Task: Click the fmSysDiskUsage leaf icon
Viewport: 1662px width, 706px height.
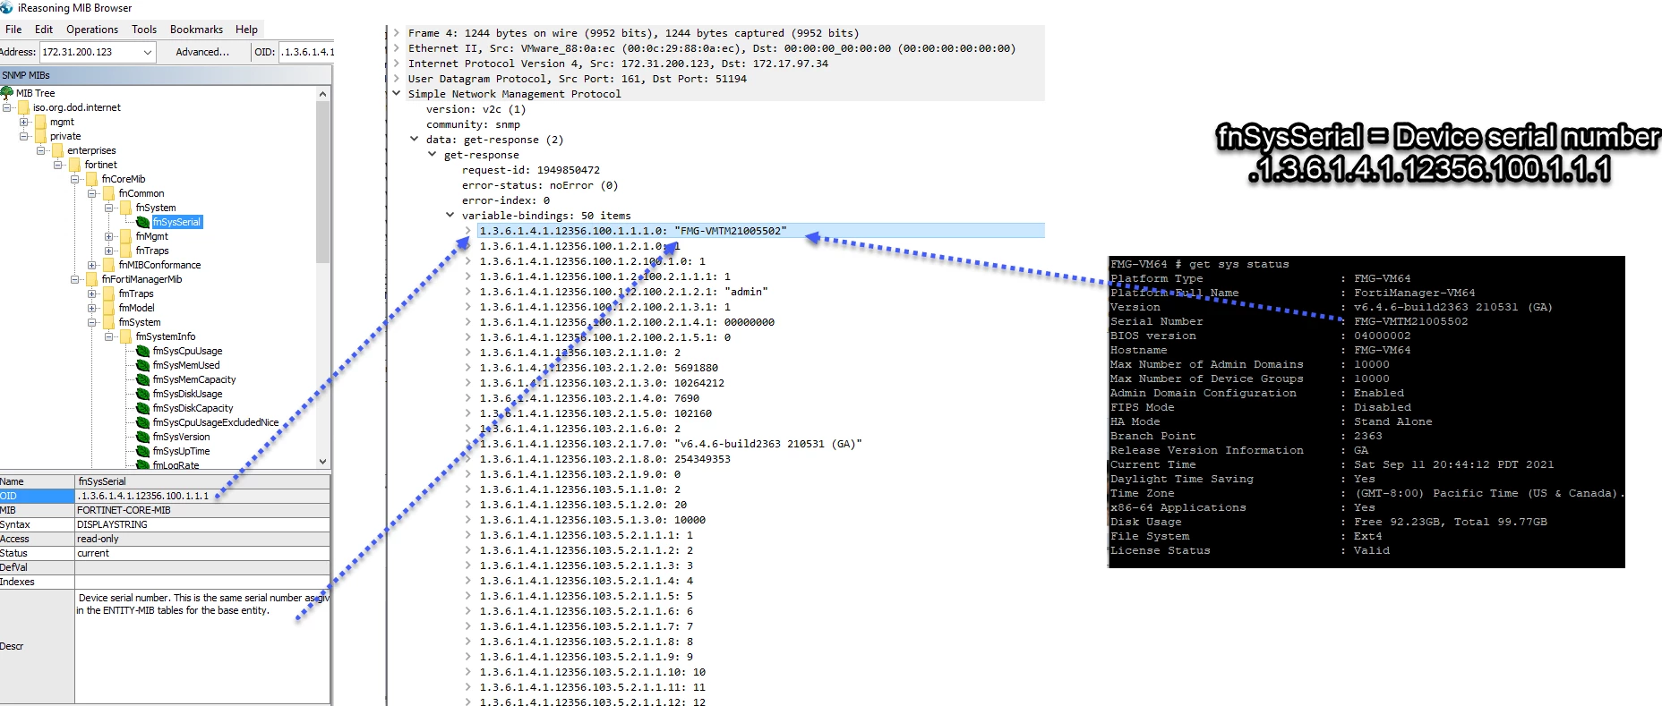Action: point(142,394)
